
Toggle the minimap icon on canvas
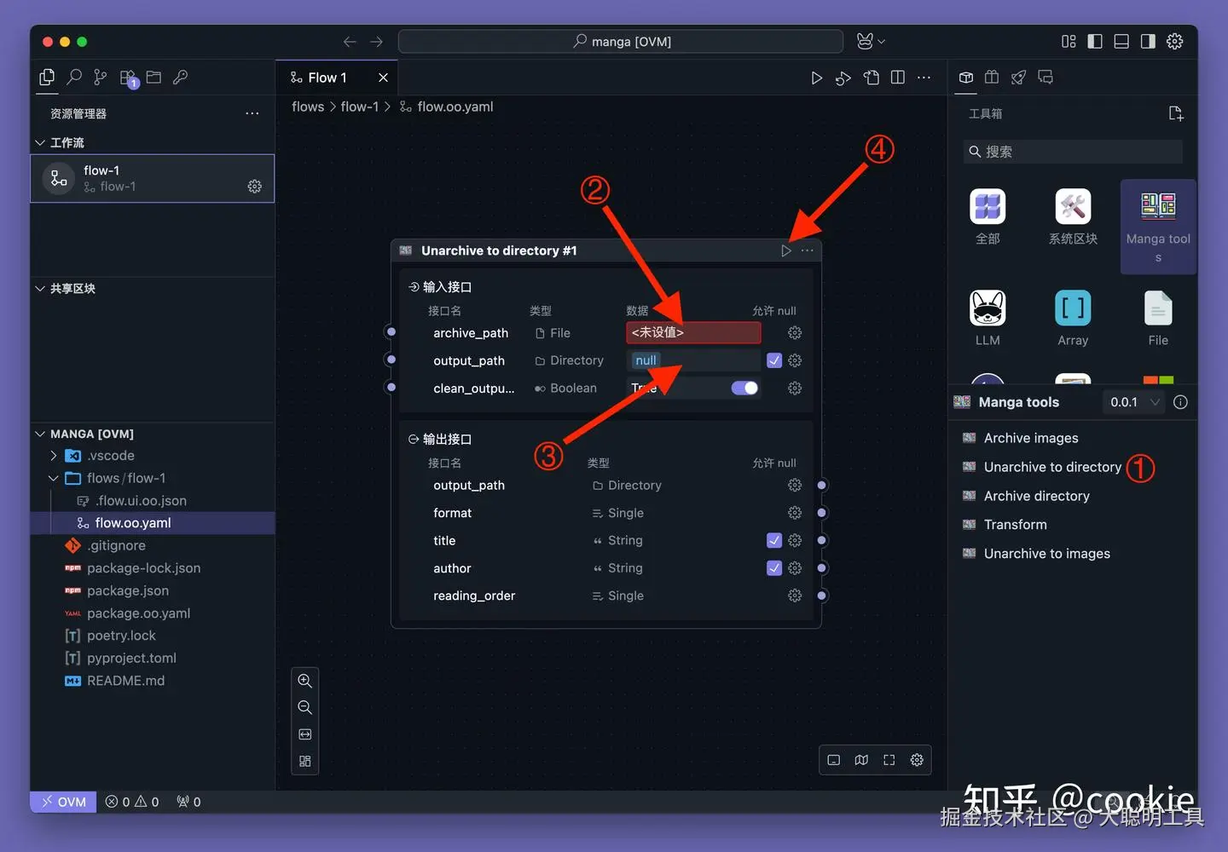861,760
